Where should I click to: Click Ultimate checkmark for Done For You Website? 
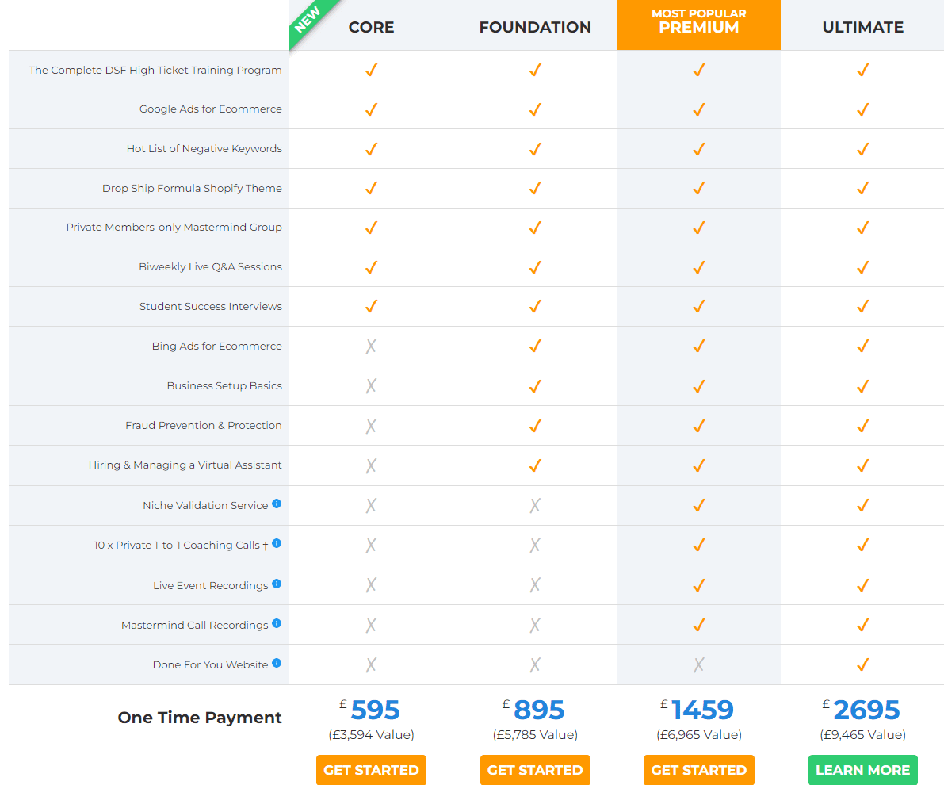pos(862,664)
